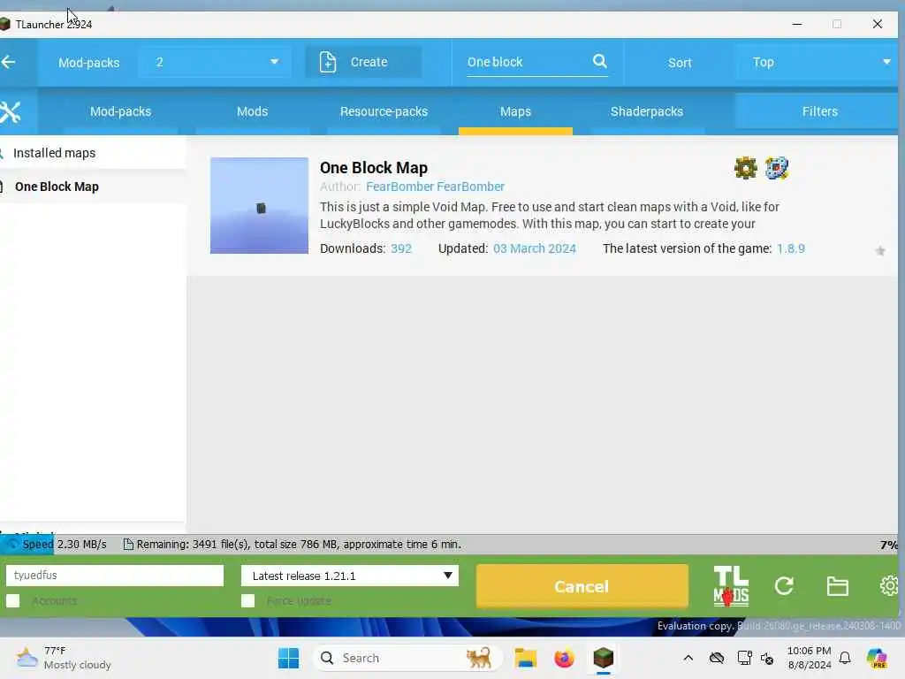905x679 pixels.
Task: Click the yellow Cancel button
Action: (x=582, y=586)
